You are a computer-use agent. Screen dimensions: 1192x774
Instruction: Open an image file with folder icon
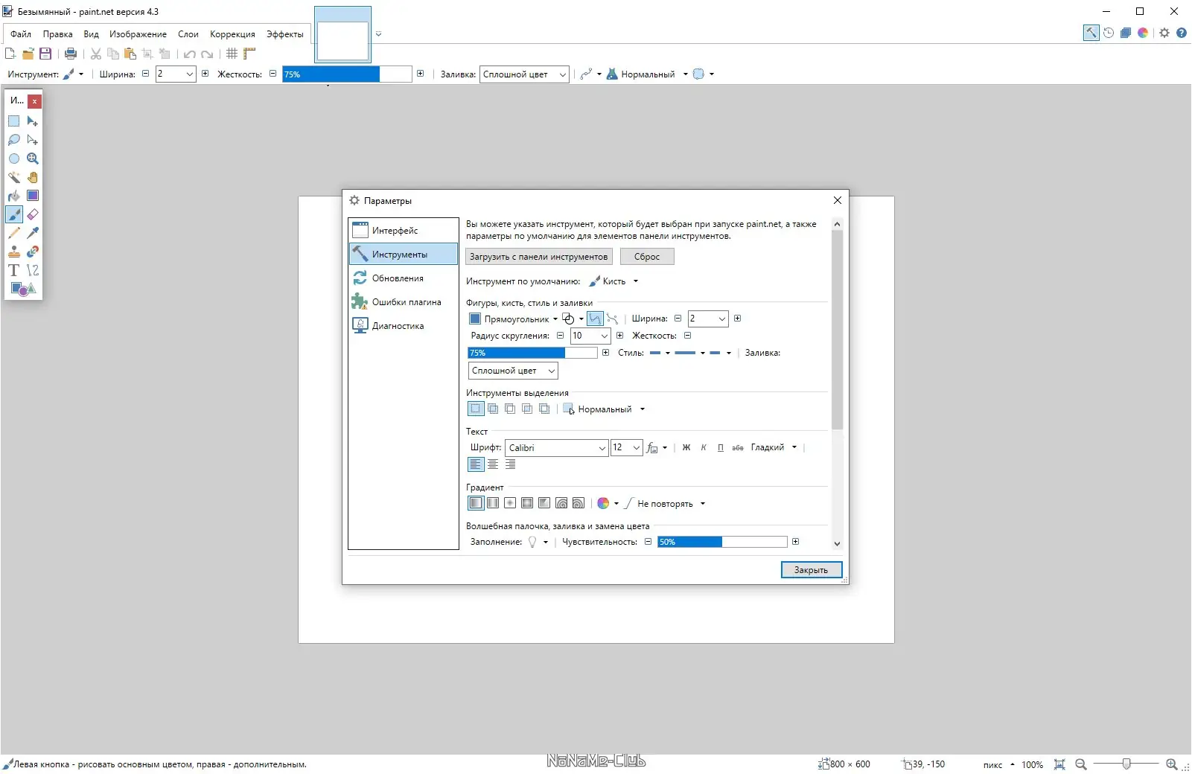click(x=28, y=54)
